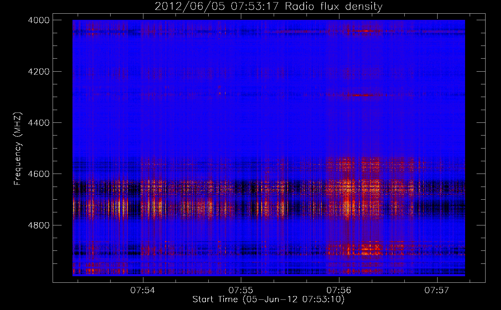
Task: Click the 4800 frequency tick label
Action: coord(39,225)
